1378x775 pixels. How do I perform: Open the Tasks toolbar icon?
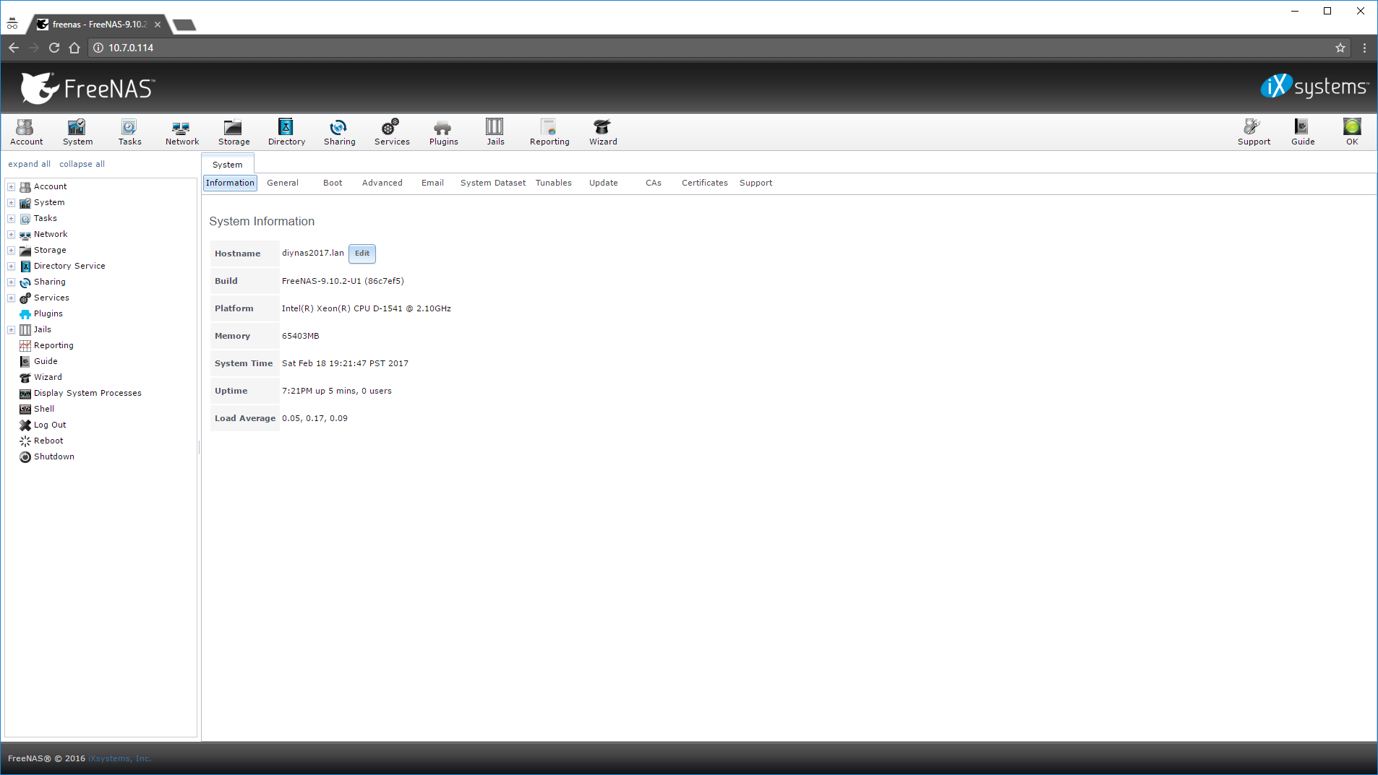(x=129, y=132)
